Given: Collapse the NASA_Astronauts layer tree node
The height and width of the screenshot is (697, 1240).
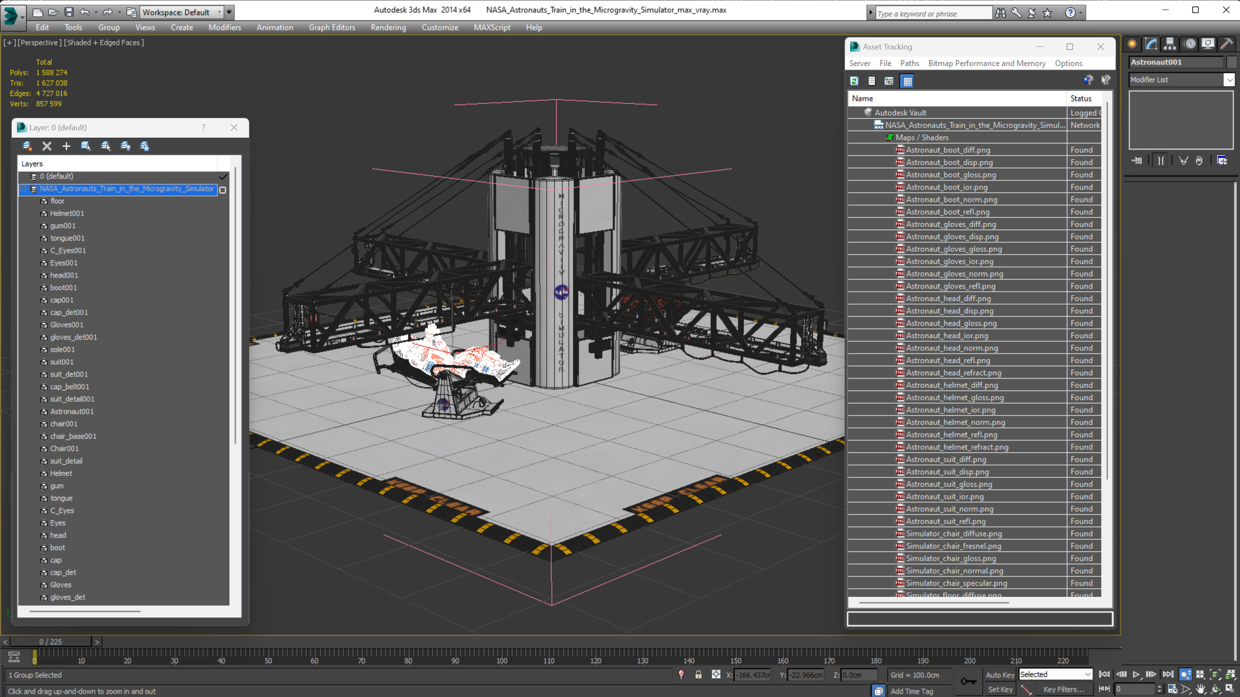Looking at the screenshot, I should 23,189.
